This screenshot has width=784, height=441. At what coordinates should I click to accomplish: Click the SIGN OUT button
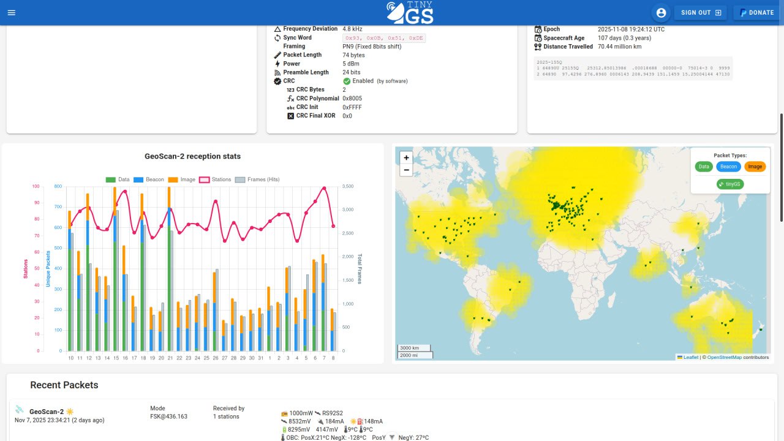[x=700, y=13]
